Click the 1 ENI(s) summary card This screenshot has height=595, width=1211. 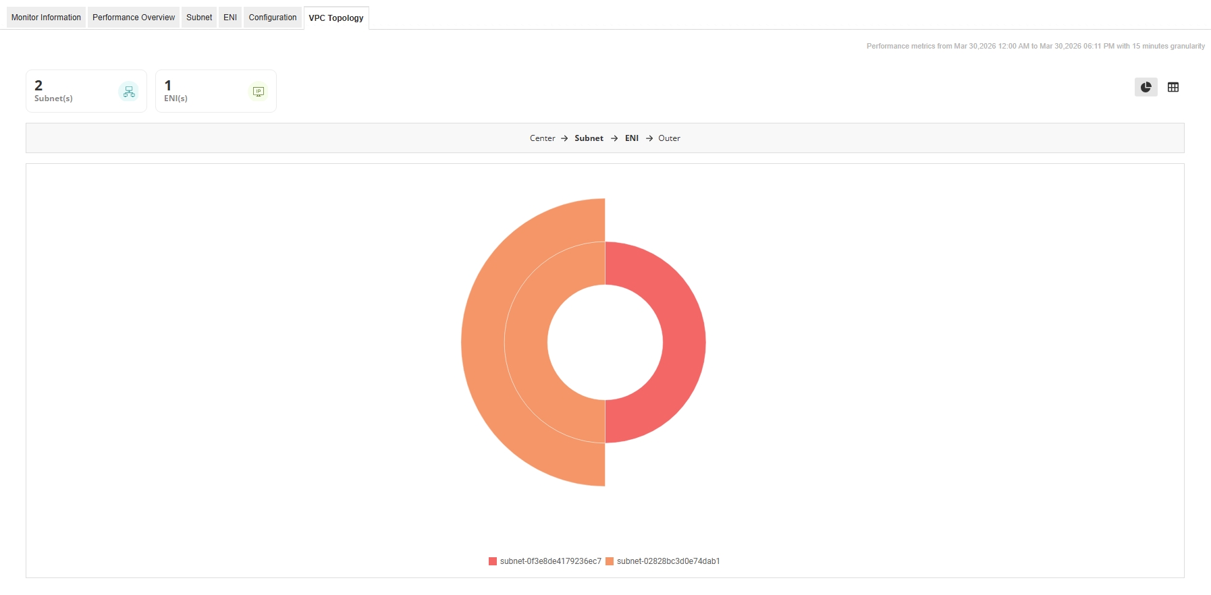(x=216, y=91)
